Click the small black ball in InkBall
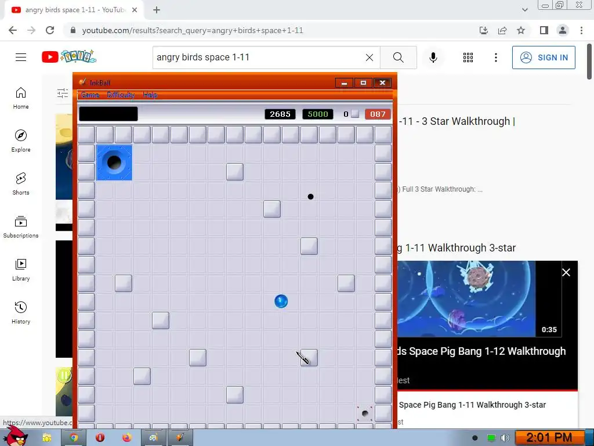The height and width of the screenshot is (446, 594). point(311,196)
